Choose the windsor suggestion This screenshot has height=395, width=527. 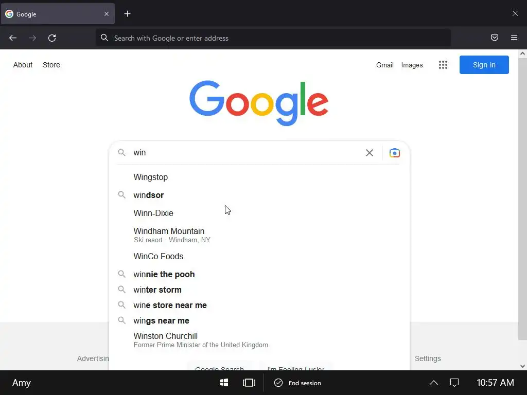click(259, 195)
